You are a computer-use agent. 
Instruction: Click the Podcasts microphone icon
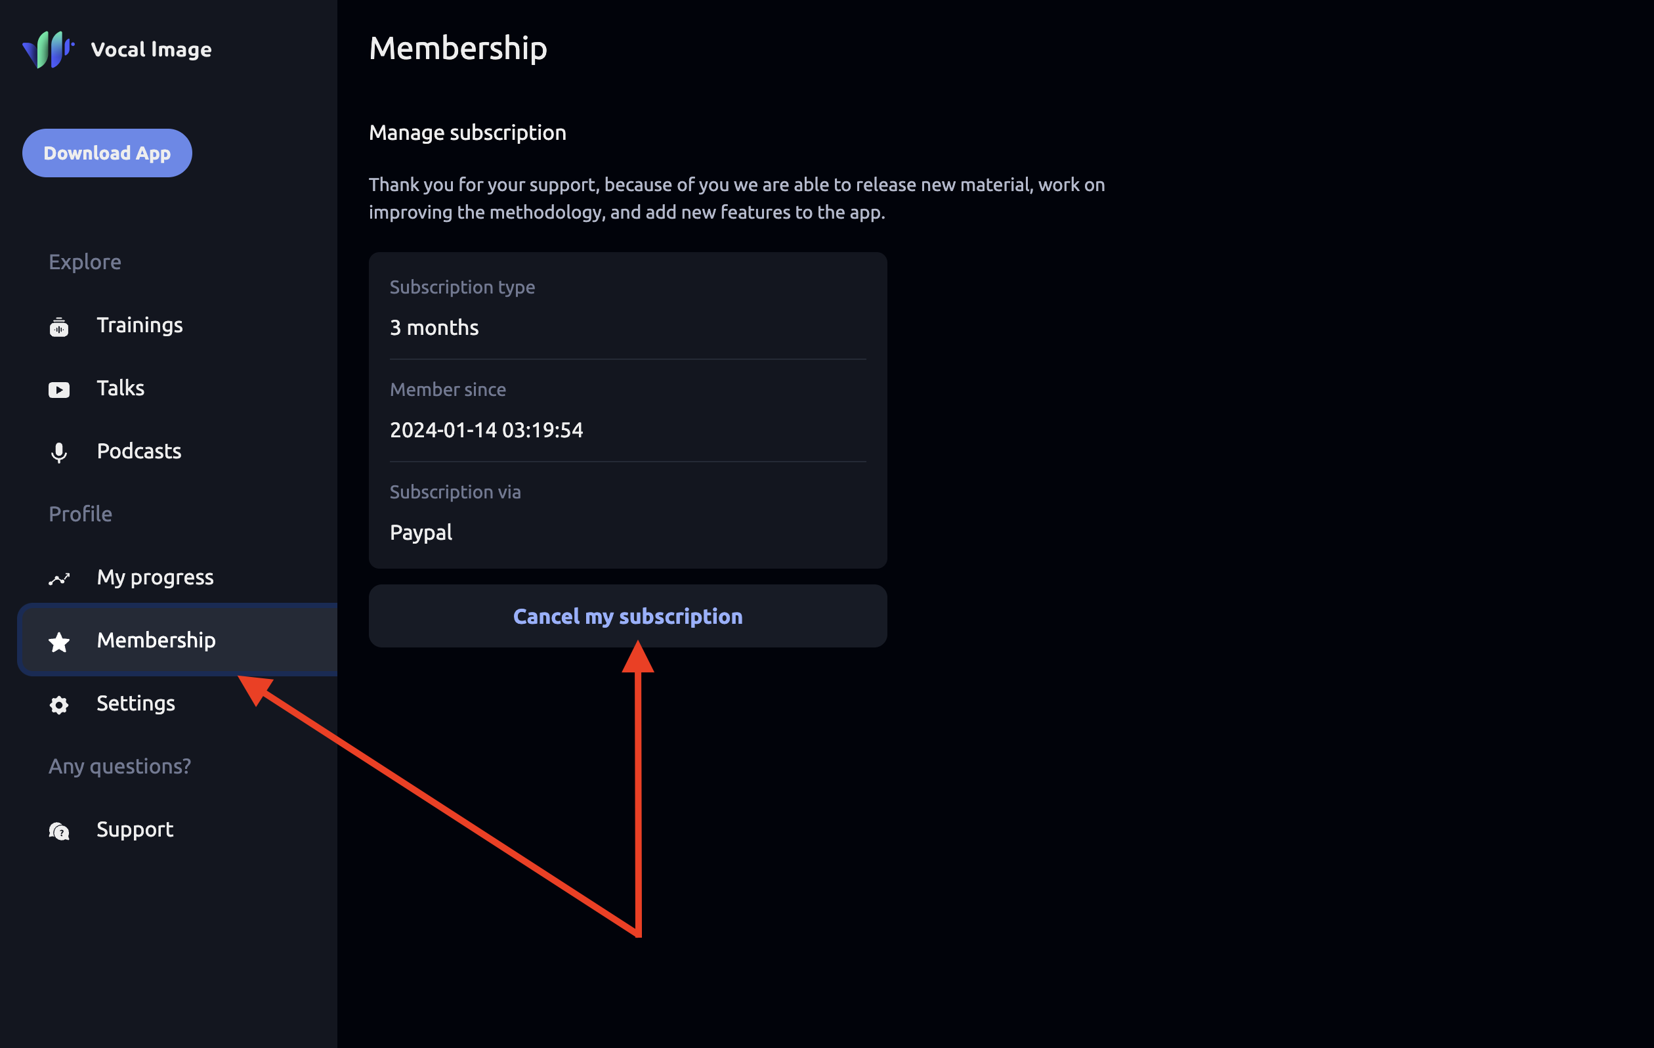point(59,452)
